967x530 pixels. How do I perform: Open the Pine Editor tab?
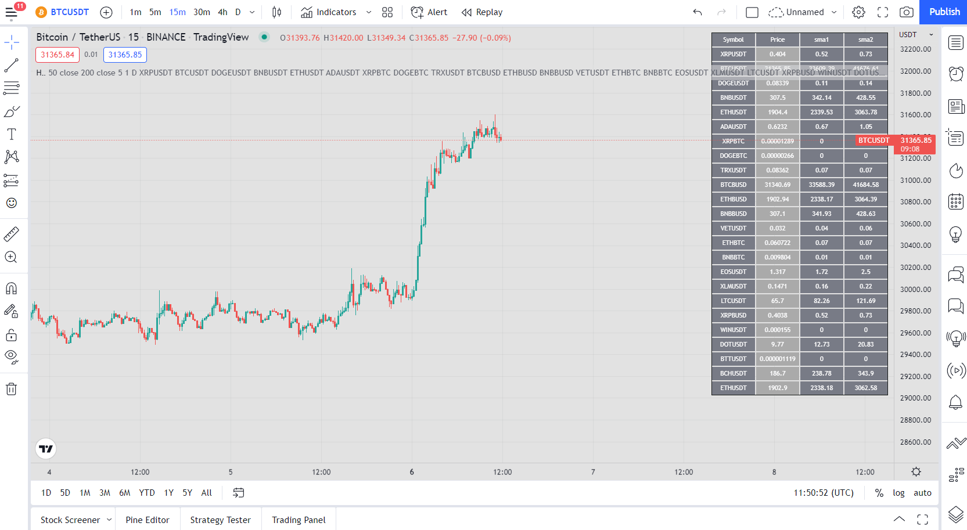click(148, 520)
